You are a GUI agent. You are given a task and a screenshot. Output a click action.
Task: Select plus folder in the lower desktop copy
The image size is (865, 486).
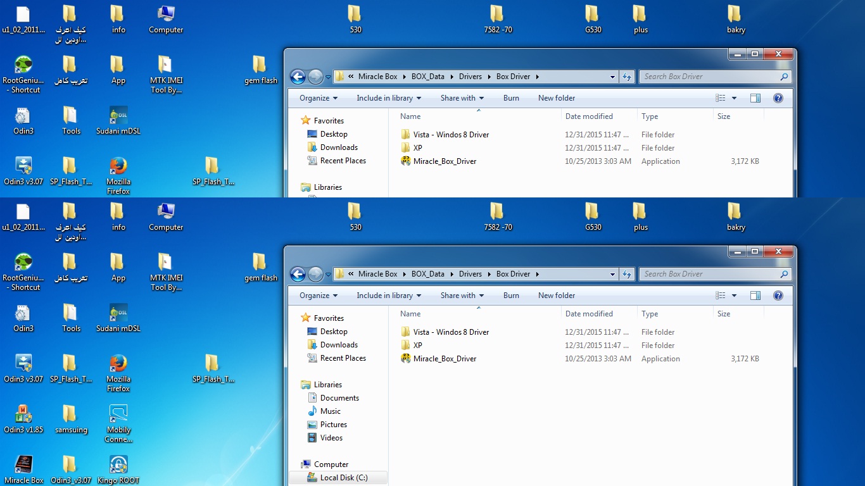click(x=641, y=216)
